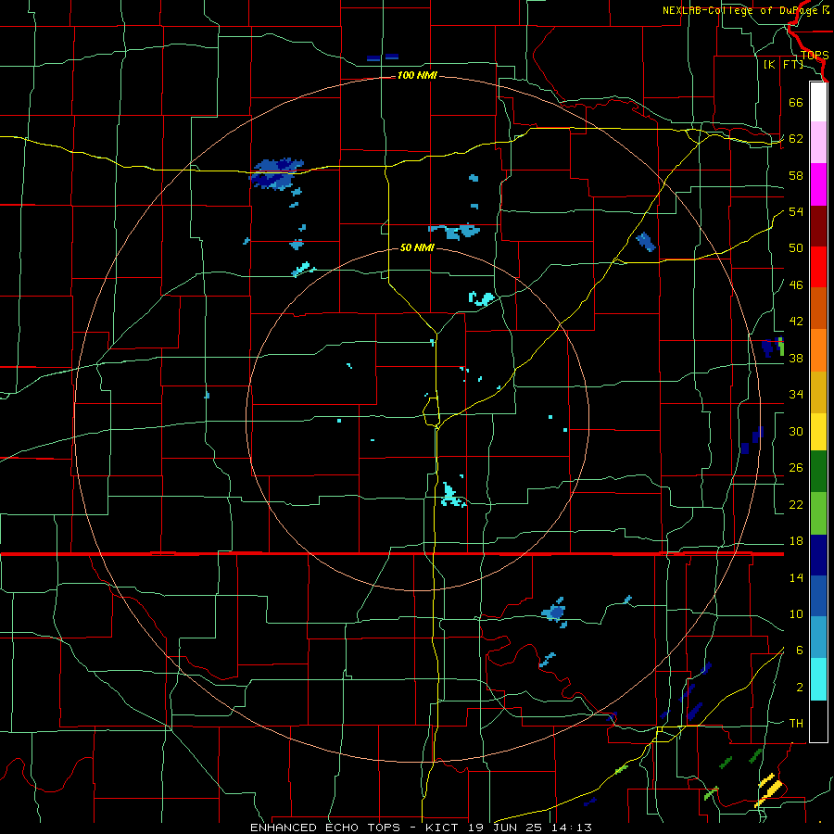Click the light pink legend swatch

(818, 143)
